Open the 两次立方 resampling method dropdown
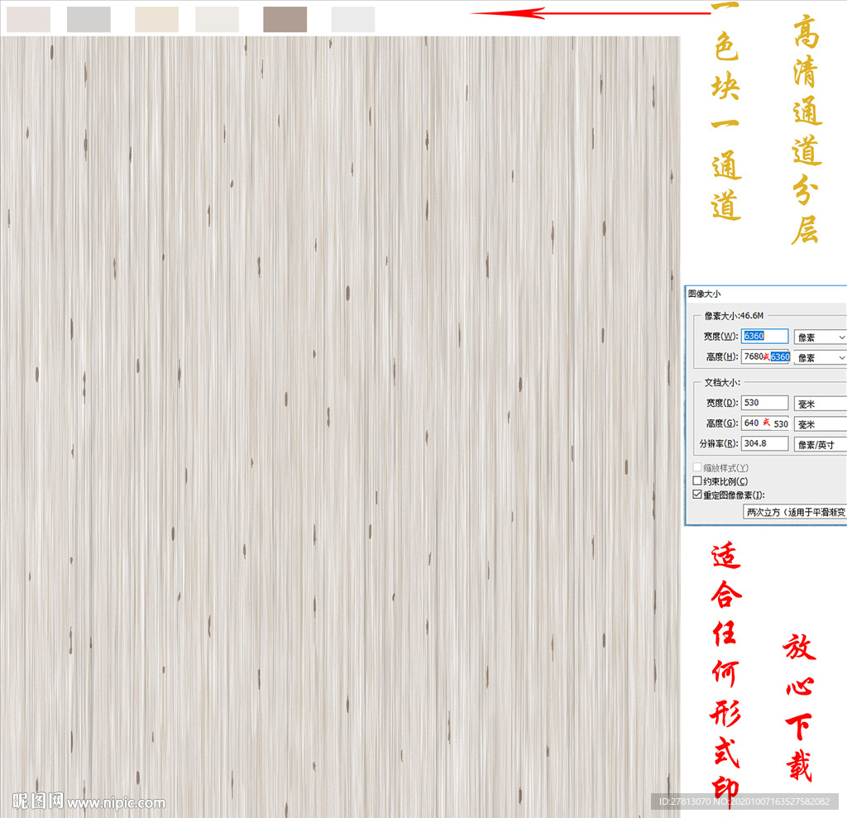Screen dimensions: 847x818 coord(795,512)
